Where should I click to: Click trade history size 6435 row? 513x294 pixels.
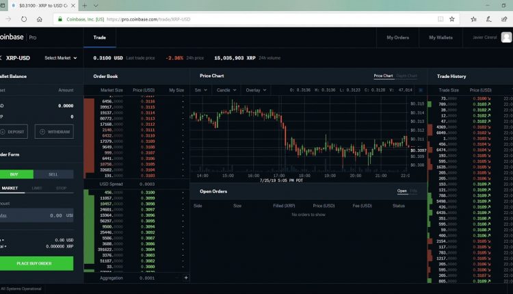point(470,213)
